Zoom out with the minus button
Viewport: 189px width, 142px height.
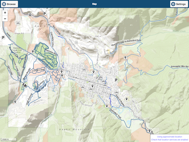[x=5, y=19]
